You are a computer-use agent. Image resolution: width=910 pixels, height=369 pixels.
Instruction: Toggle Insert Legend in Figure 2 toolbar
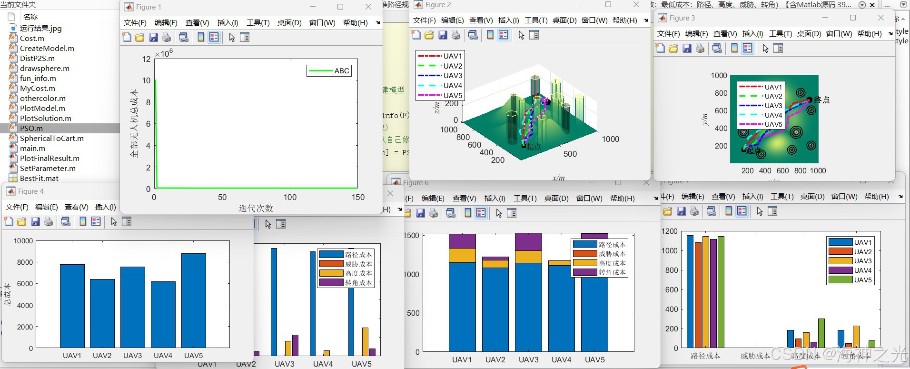pos(504,35)
